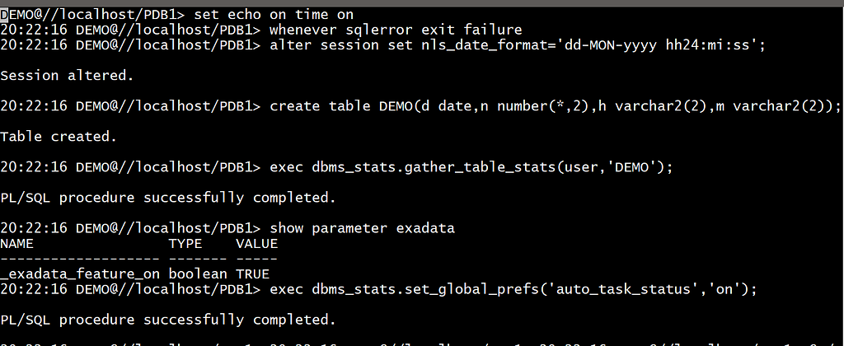This screenshot has width=844, height=346.
Task: Click the 'set echo on time on' command
Action: tap(274, 15)
